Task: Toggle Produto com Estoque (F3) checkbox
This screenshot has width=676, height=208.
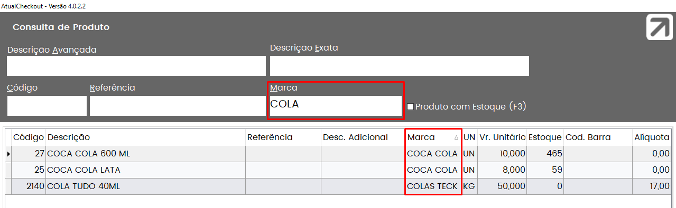Action: [410, 107]
